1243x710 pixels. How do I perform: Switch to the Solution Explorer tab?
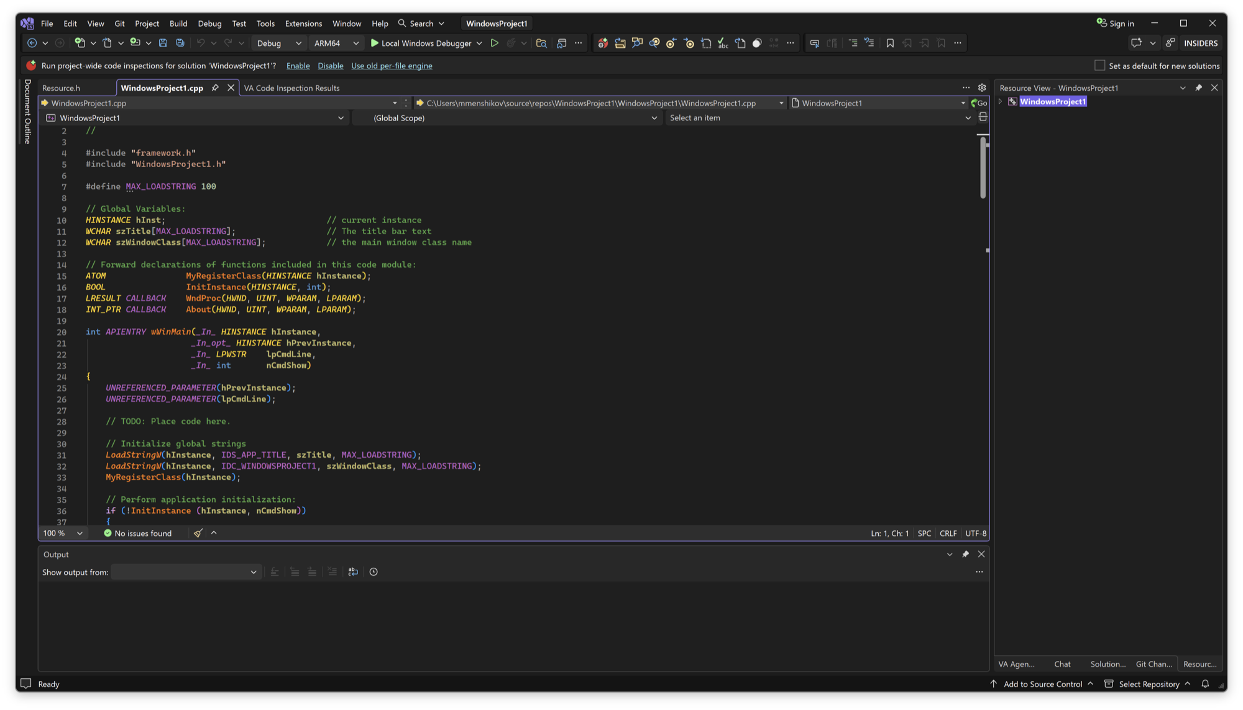pos(1108,664)
